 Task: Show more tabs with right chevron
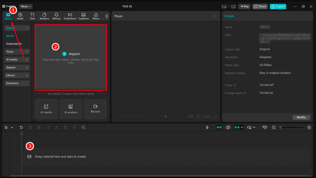click(x=107, y=16)
